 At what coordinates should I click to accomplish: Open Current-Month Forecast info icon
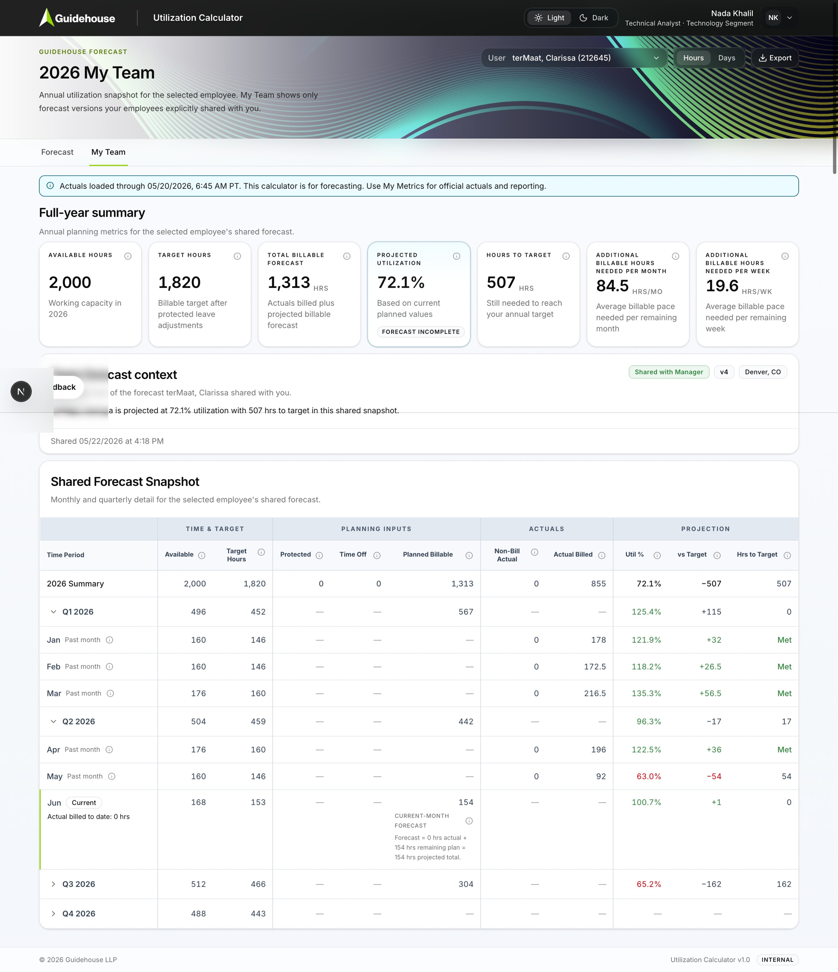click(469, 821)
